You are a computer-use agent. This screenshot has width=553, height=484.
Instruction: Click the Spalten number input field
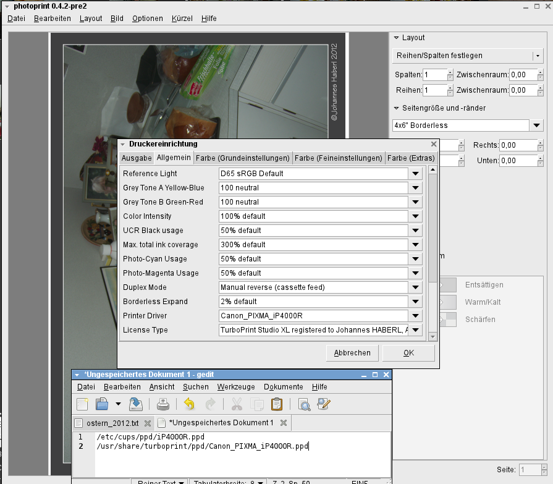pyautogui.click(x=434, y=75)
